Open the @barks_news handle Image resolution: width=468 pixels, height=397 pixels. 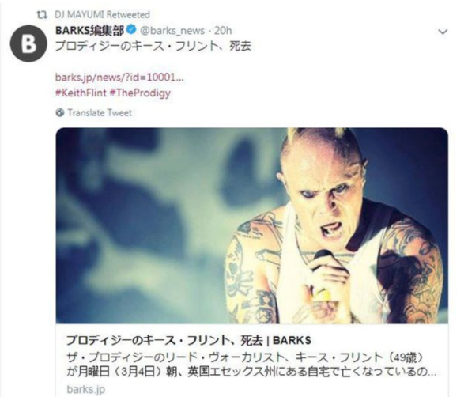172,30
